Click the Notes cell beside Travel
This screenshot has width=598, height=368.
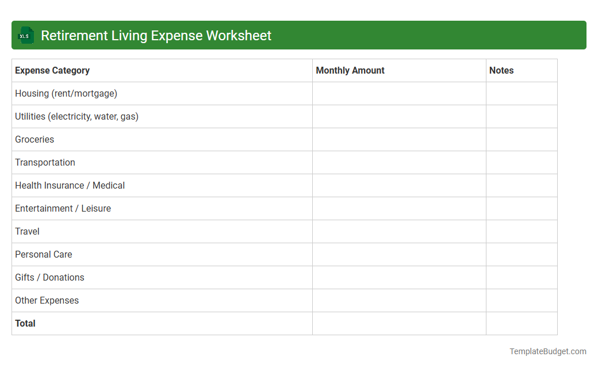(522, 231)
